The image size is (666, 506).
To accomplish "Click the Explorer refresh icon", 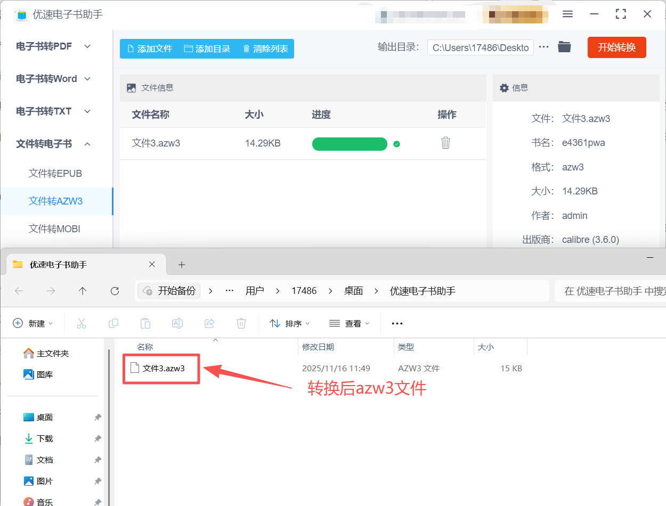I will pyautogui.click(x=115, y=291).
